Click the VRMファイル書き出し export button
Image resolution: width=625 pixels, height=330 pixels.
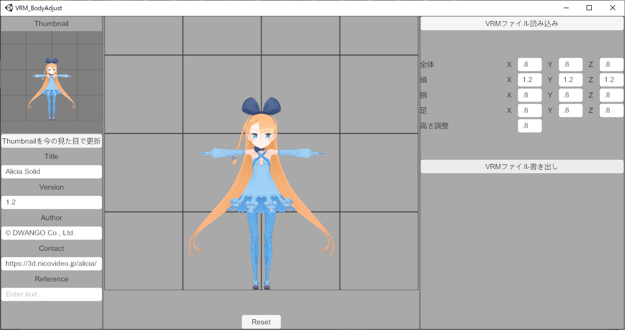point(522,167)
